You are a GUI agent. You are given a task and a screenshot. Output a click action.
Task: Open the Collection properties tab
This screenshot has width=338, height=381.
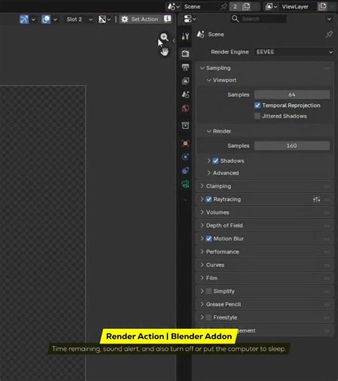pyautogui.click(x=185, y=125)
